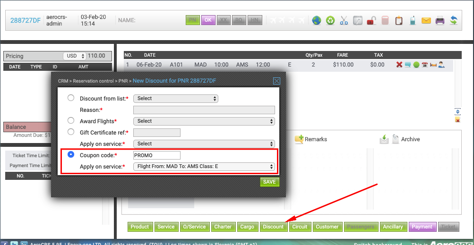474x245 pixels.
Task: Click the Service button
Action: pos(166,227)
